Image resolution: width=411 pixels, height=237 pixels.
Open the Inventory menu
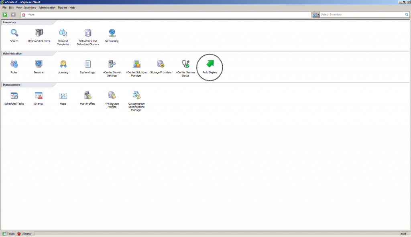point(30,8)
